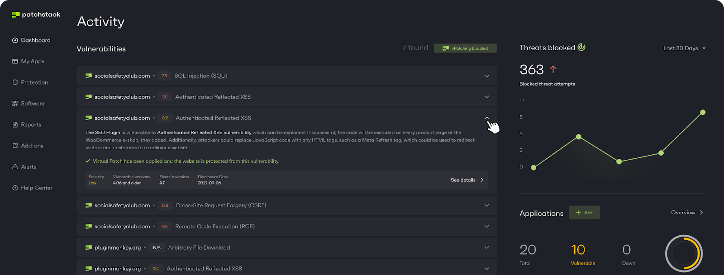Click the Add-ons sidebar icon

click(x=15, y=146)
